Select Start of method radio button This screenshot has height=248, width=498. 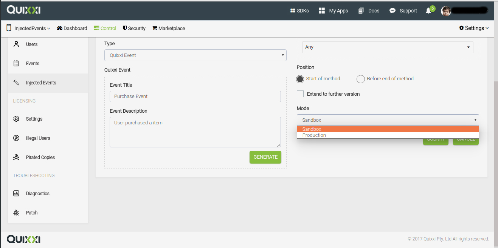pos(300,79)
